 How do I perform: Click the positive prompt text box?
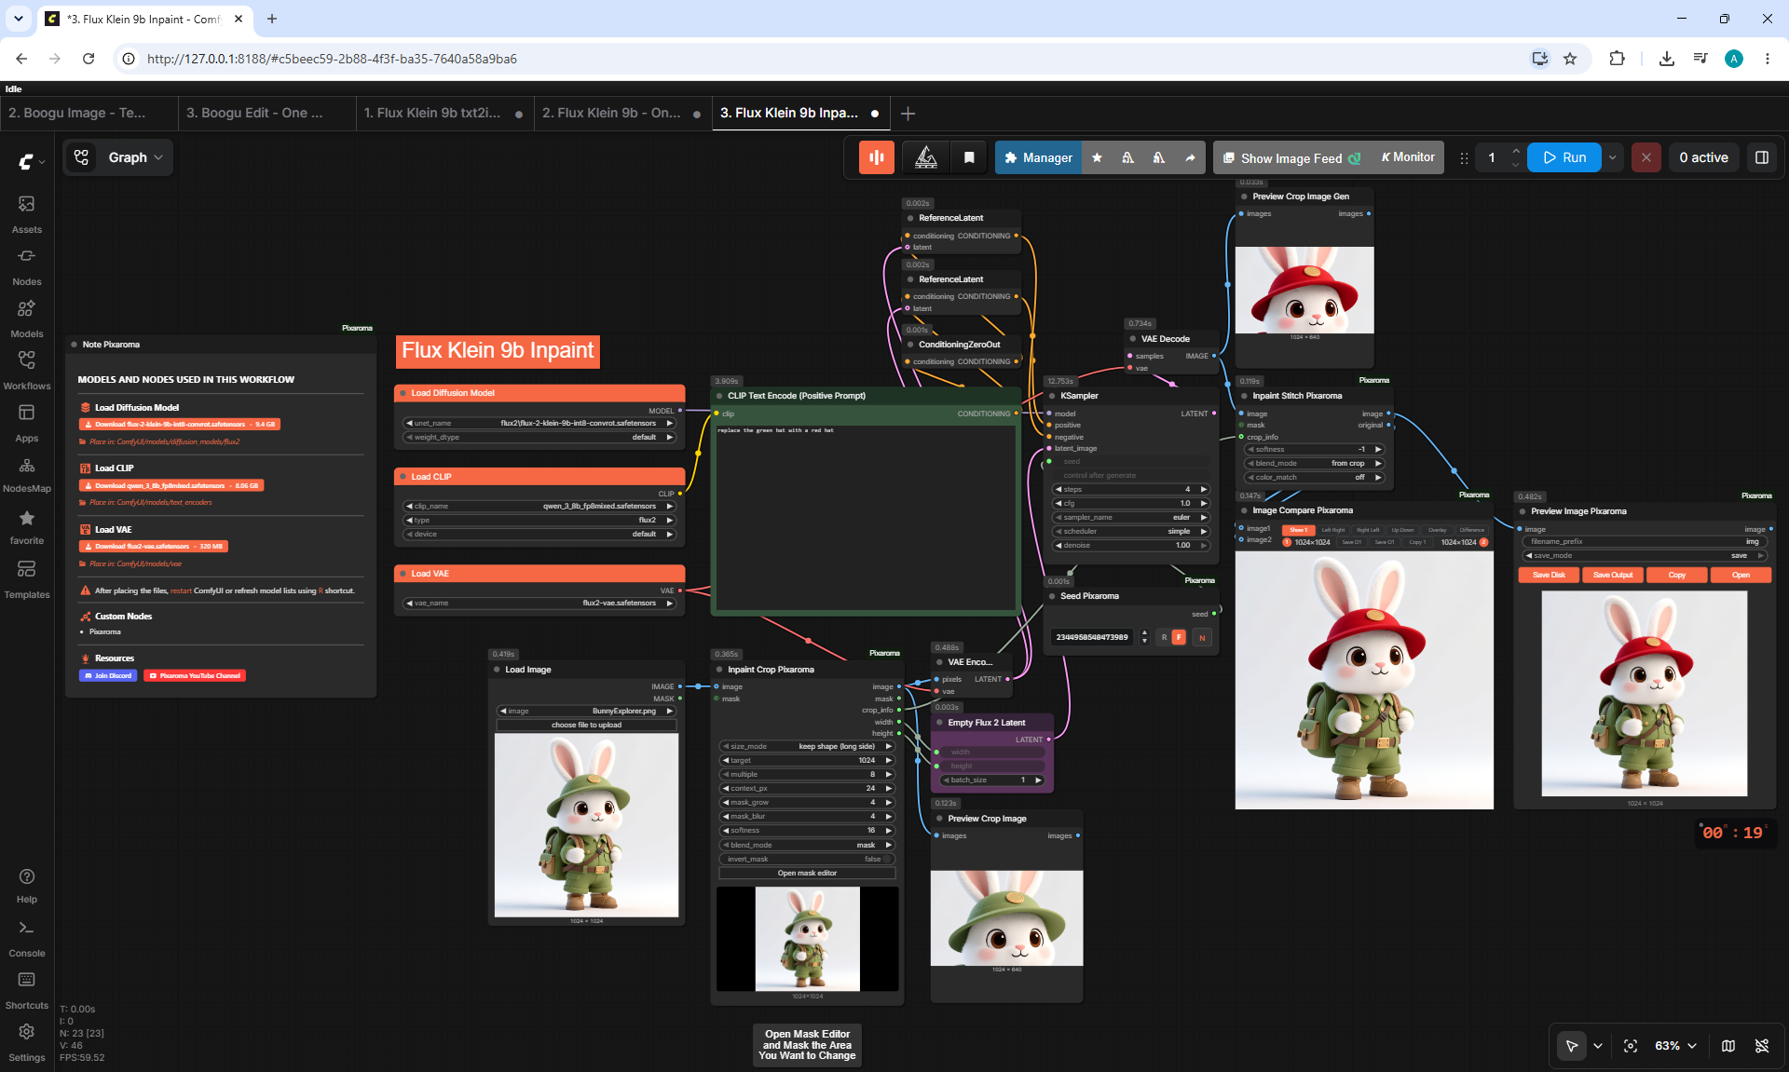pyautogui.click(x=866, y=517)
